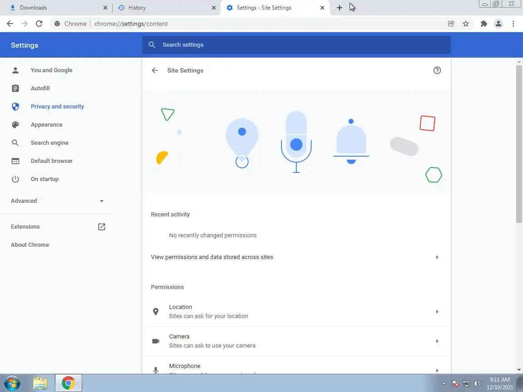Open a new tab with plus button
The height and width of the screenshot is (392, 523).
click(339, 8)
